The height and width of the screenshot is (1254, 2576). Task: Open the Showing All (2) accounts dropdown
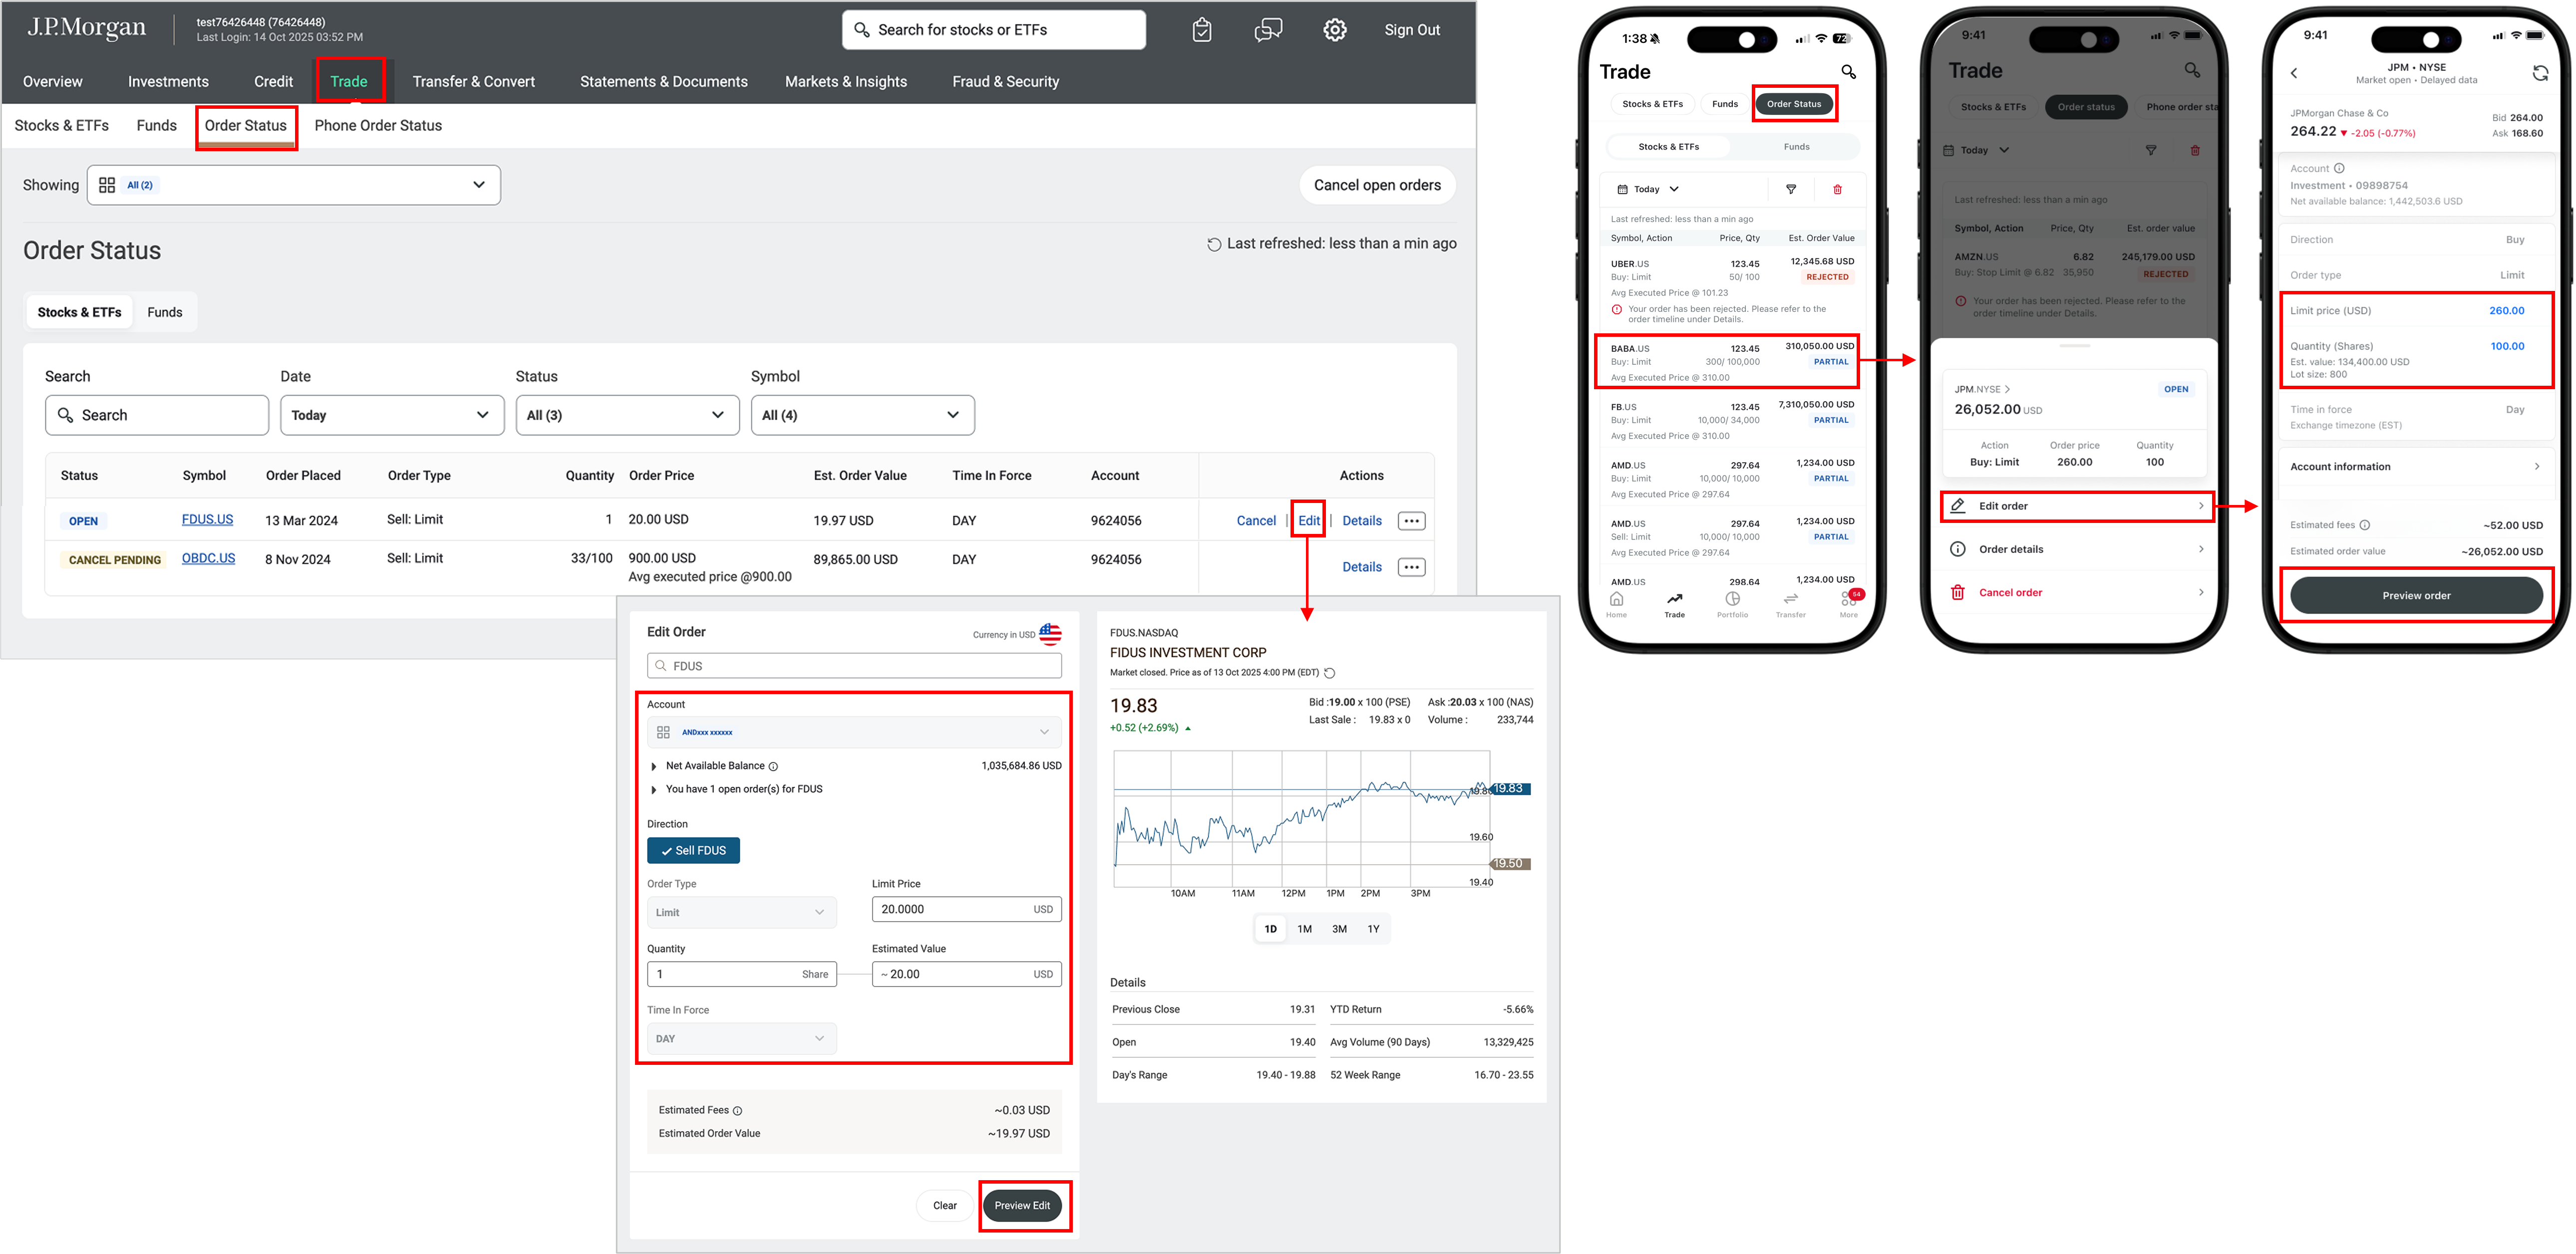tap(293, 185)
